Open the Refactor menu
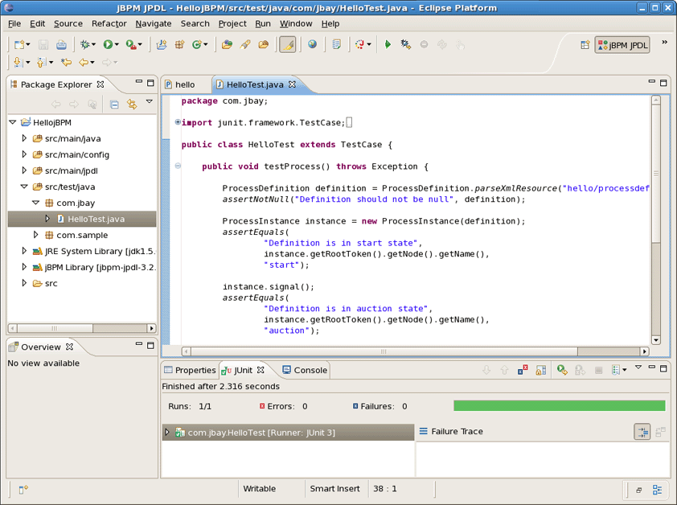 (109, 23)
